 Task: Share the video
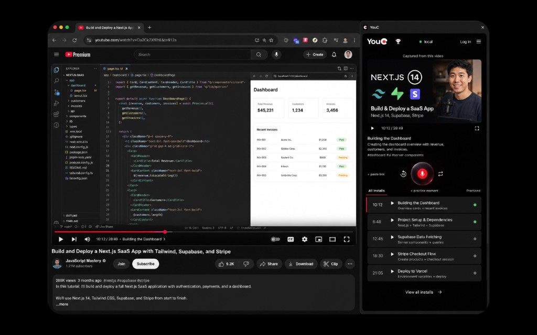pos(269,264)
